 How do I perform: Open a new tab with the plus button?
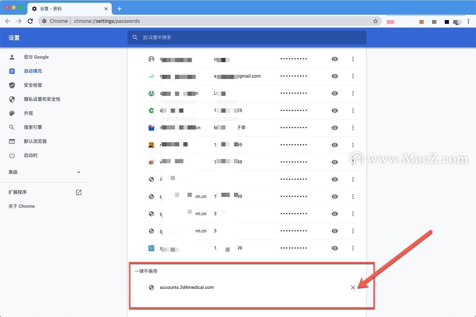119,9
